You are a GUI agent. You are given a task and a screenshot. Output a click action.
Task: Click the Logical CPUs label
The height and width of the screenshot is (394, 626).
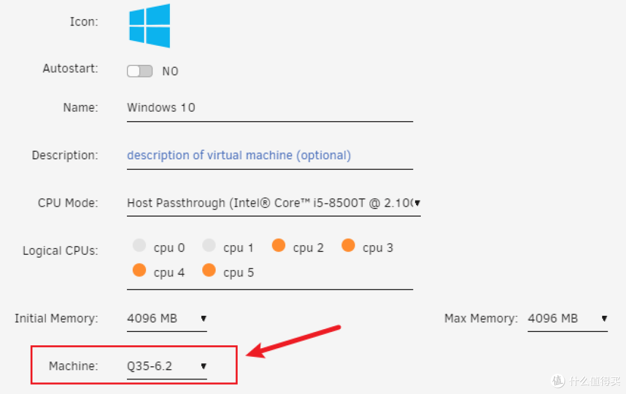(x=60, y=251)
